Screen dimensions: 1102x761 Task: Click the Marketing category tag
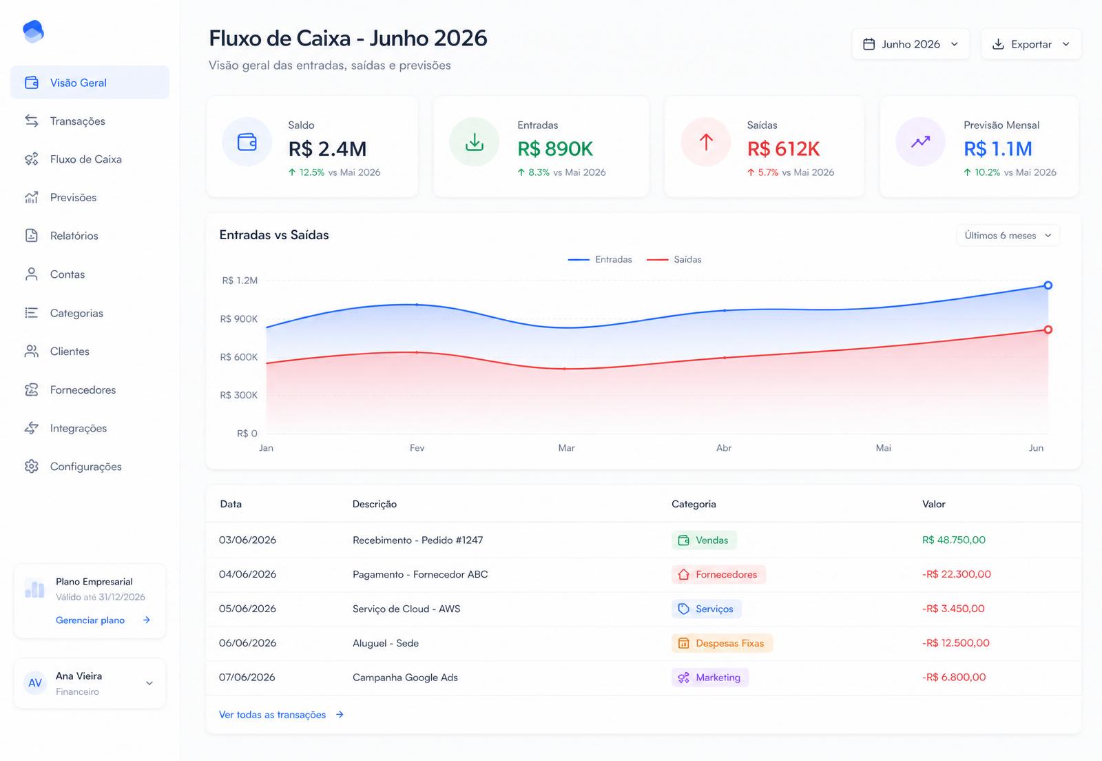(710, 678)
